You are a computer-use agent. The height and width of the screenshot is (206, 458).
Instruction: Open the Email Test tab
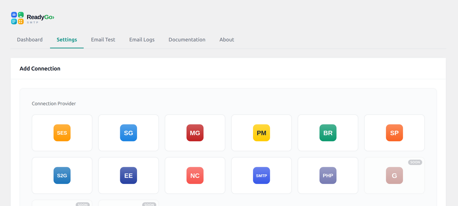(x=103, y=40)
